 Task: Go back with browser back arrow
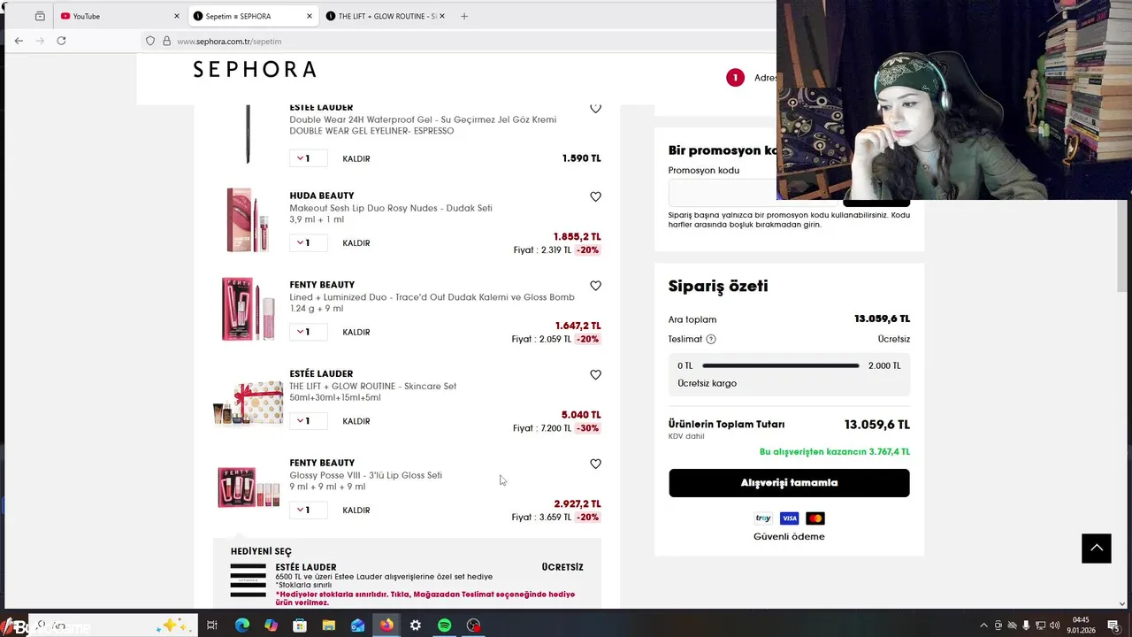tap(19, 41)
